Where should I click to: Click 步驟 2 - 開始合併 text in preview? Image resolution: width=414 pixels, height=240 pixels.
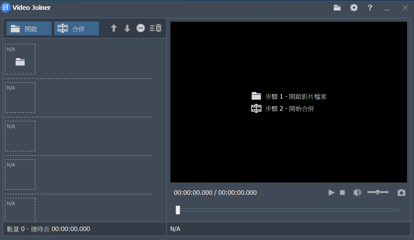[x=289, y=109]
